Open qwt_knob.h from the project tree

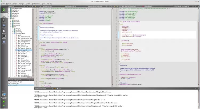22,72
